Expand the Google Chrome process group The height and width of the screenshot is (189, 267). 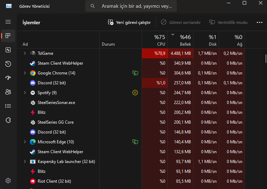[25, 73]
